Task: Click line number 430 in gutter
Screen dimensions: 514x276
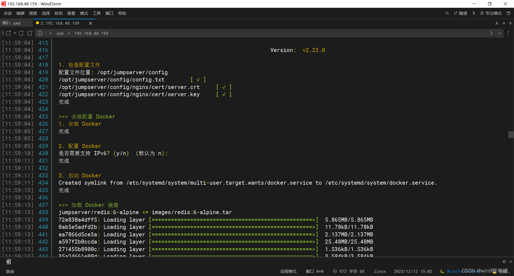Action: tap(43, 154)
